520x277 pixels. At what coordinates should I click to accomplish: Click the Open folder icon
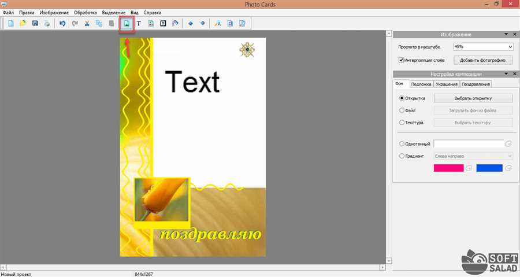point(23,24)
